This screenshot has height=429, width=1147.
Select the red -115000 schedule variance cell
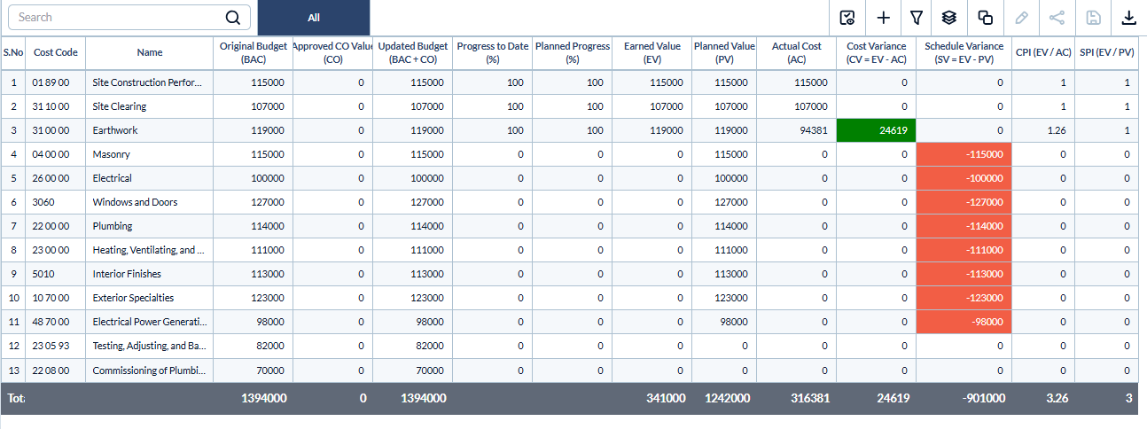pyautogui.click(x=964, y=154)
